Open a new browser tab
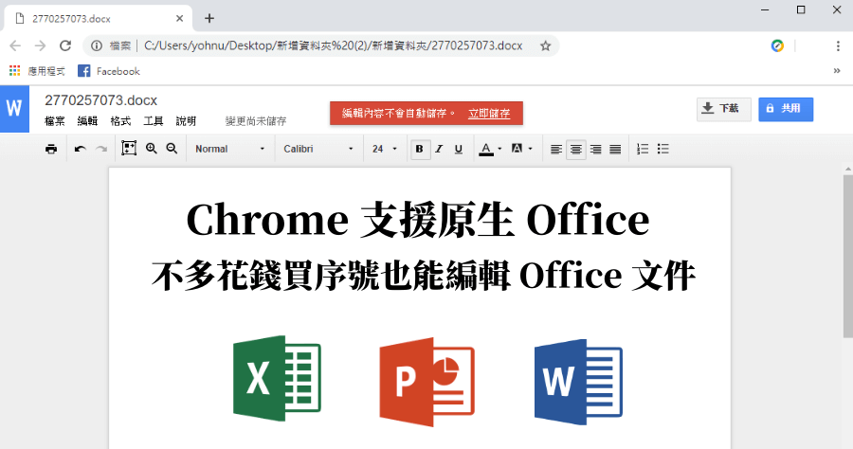The width and height of the screenshot is (853, 449). [x=209, y=19]
